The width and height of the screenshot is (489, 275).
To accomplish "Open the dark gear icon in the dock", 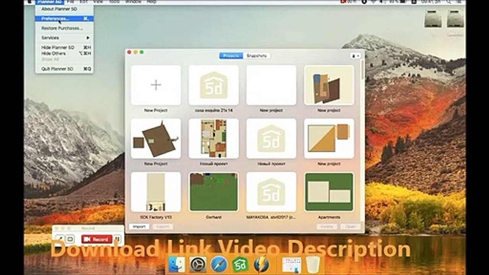I will click(198, 264).
